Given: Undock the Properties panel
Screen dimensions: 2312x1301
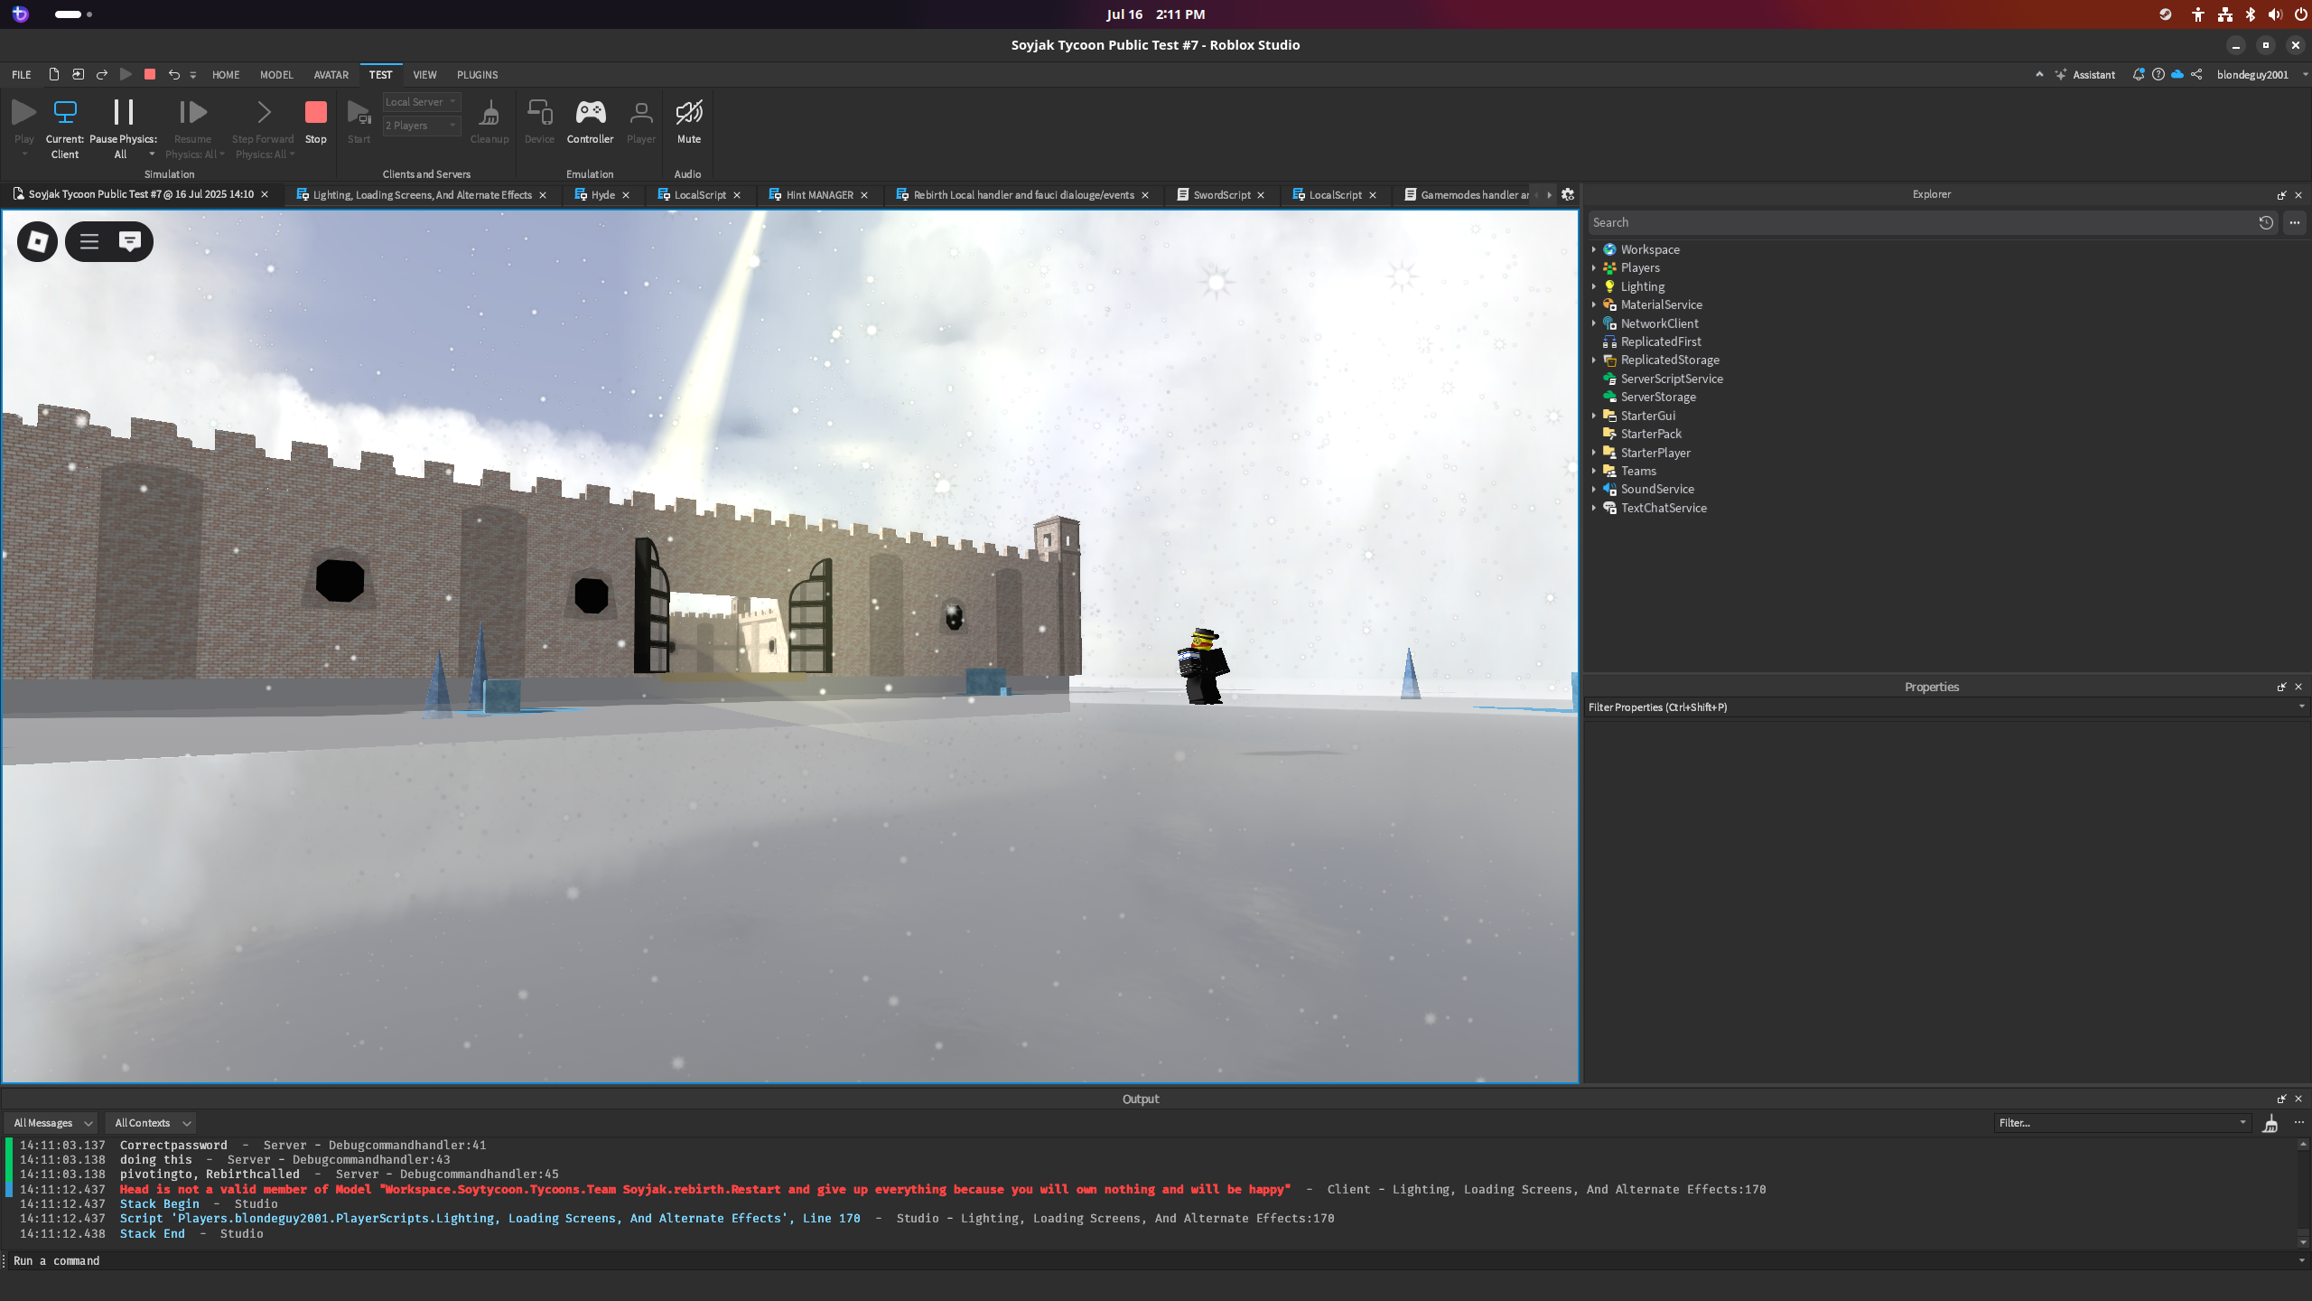Looking at the screenshot, I should point(2281,688).
